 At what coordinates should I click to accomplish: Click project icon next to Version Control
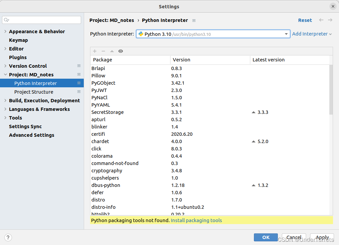(79, 66)
